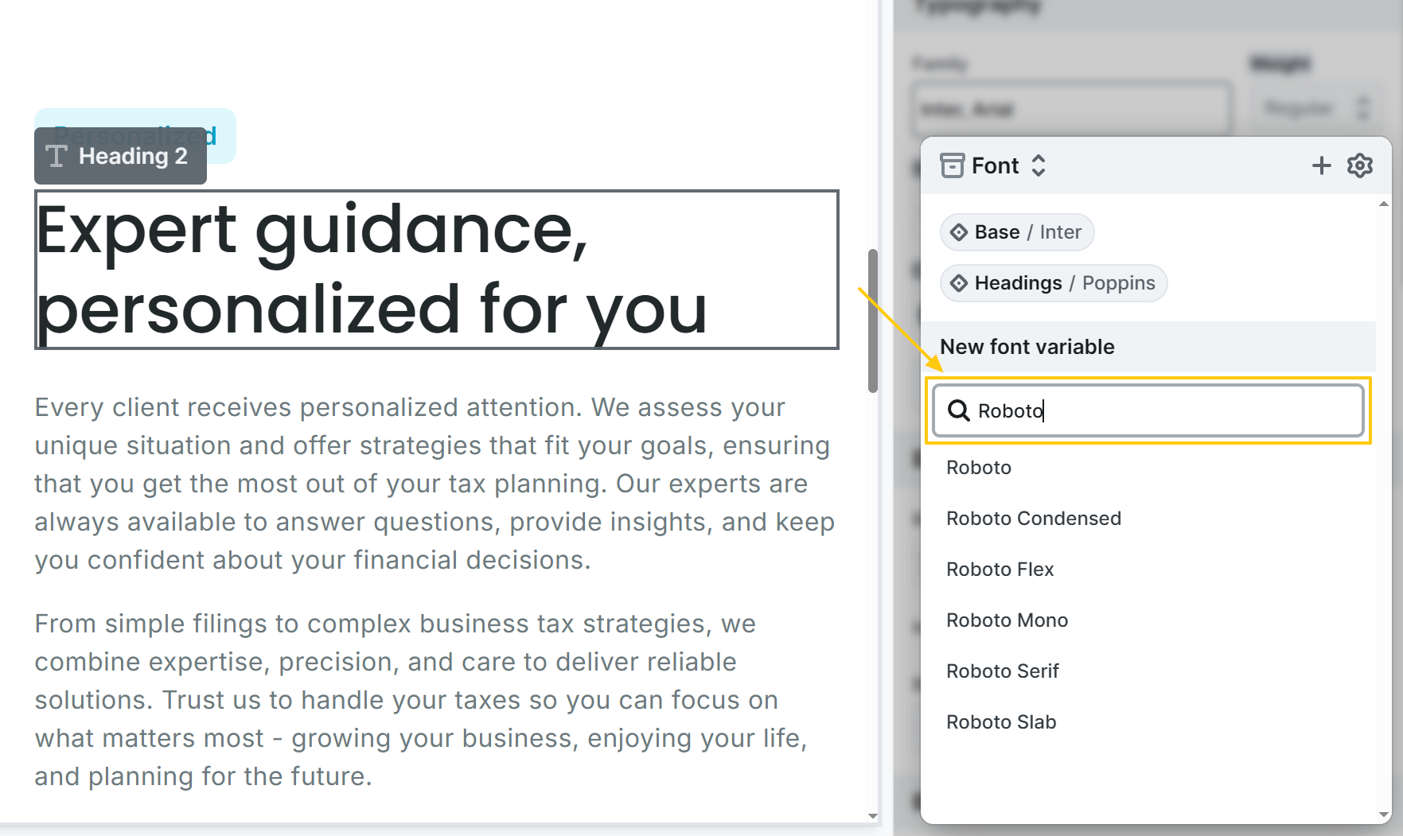Click the archive box icon beside Font
The image size is (1403, 836).
[952, 165]
